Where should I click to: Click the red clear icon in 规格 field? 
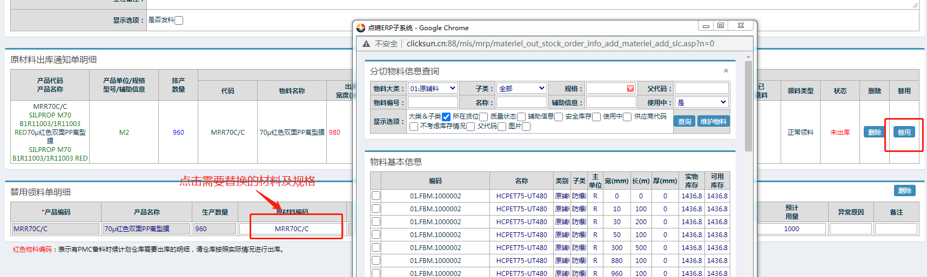pos(630,88)
